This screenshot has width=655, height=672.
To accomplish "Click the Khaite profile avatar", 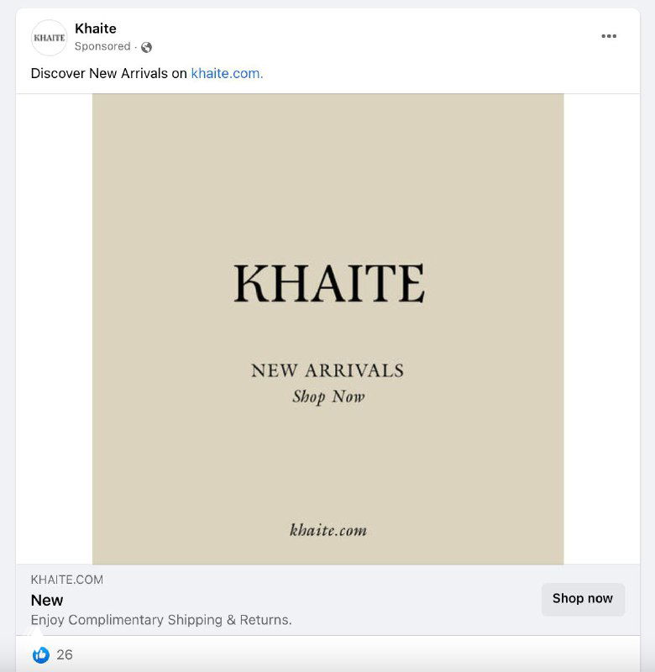I will (49, 38).
